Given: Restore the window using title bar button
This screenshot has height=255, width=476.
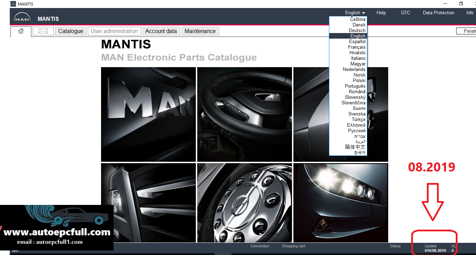Looking at the screenshot, I should tap(461, 4).
